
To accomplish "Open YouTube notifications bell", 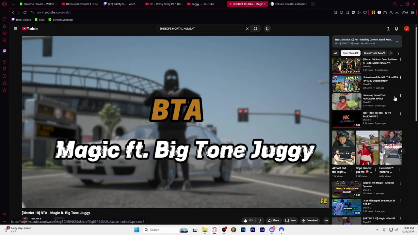I will [x=396, y=29].
